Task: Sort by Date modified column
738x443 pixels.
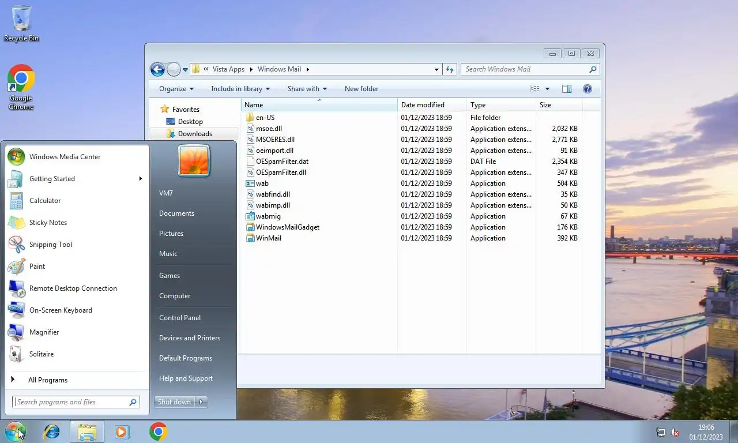Action: 432,105
